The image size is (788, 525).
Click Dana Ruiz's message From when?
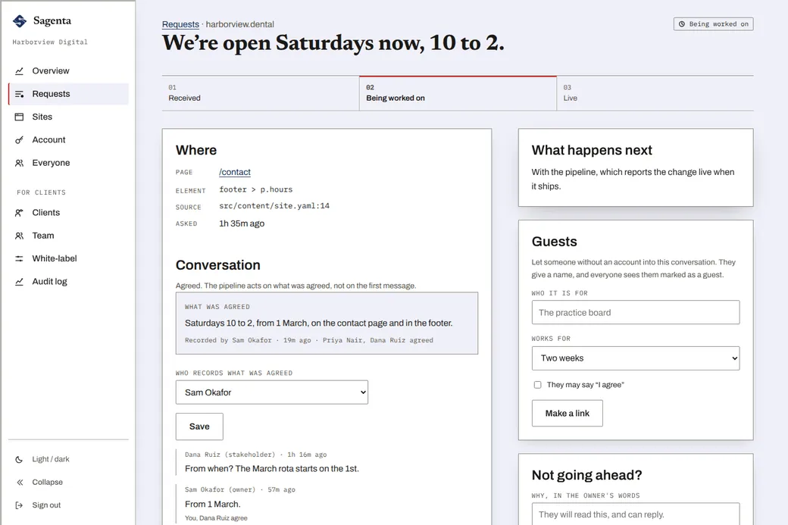tap(272, 469)
